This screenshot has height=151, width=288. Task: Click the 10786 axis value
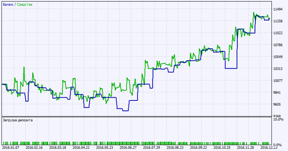pos(278,45)
